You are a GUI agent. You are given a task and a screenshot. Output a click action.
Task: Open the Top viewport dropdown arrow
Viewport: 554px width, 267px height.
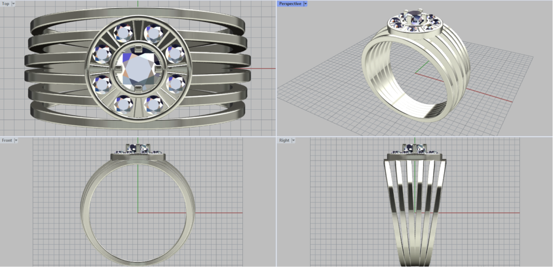13,3
